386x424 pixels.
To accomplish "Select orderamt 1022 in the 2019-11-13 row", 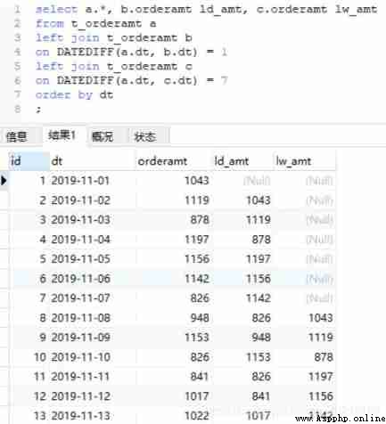I will pos(197,415).
